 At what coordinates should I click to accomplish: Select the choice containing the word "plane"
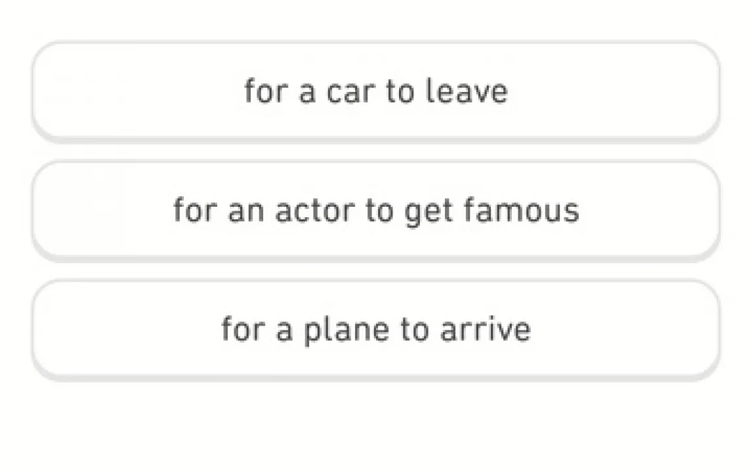pos(375,329)
